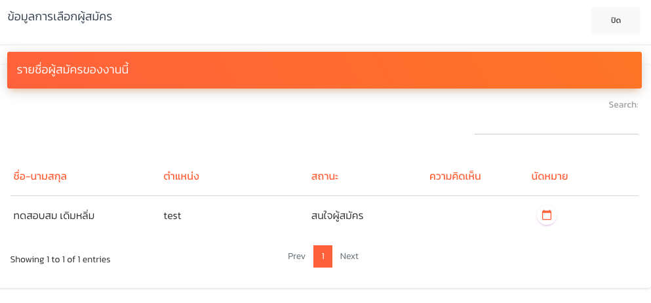Click the position cell "test"
This screenshot has width=651, height=303.
[172, 215]
